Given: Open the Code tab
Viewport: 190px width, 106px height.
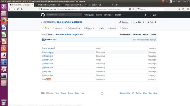Looking at the screenshot, I should (x=46, y=28).
